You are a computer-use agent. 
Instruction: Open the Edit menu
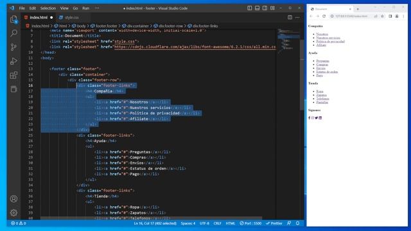[x=33, y=8]
